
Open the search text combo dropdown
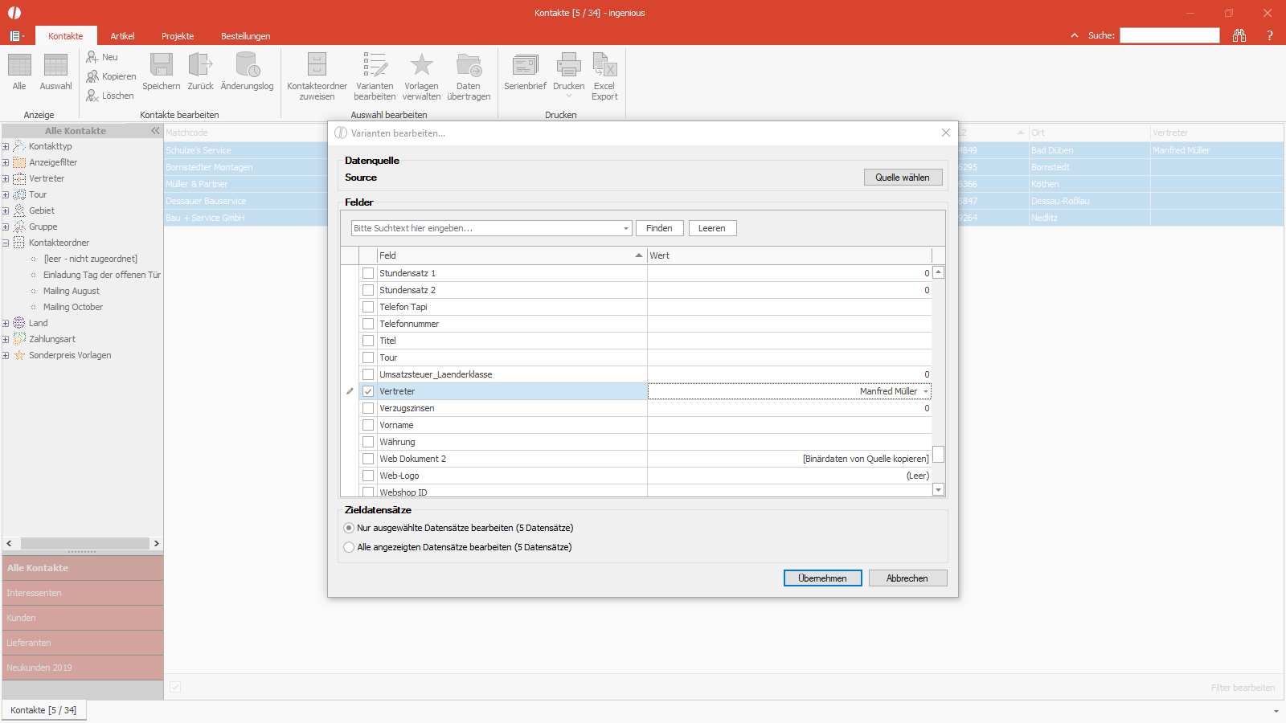tap(626, 228)
